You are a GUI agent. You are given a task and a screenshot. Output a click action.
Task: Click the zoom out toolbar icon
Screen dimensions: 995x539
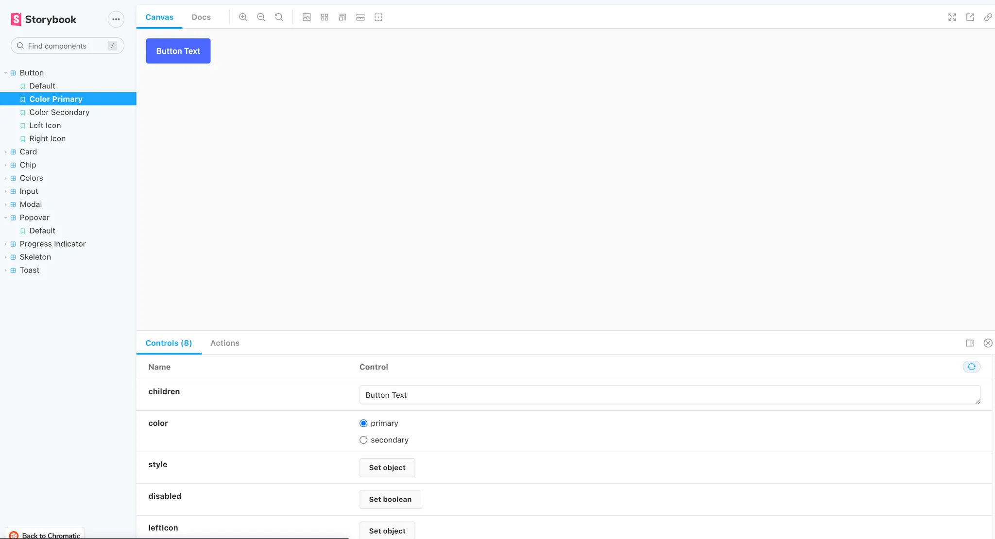(x=261, y=17)
